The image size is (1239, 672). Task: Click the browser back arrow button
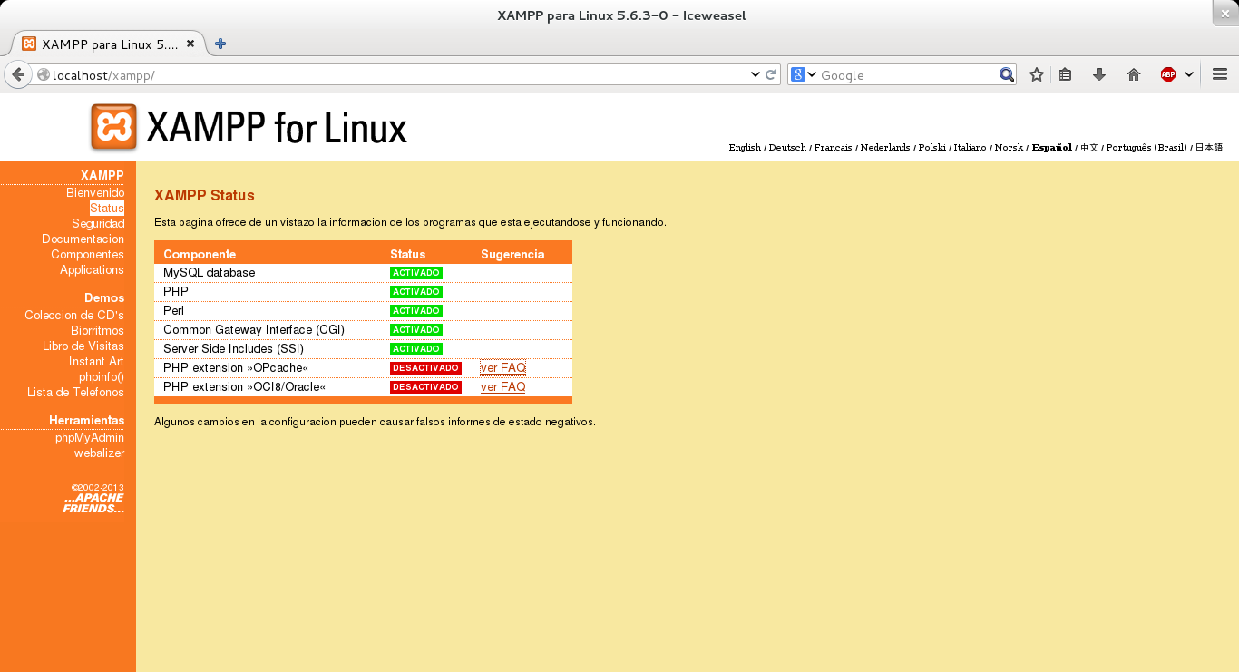click(18, 74)
